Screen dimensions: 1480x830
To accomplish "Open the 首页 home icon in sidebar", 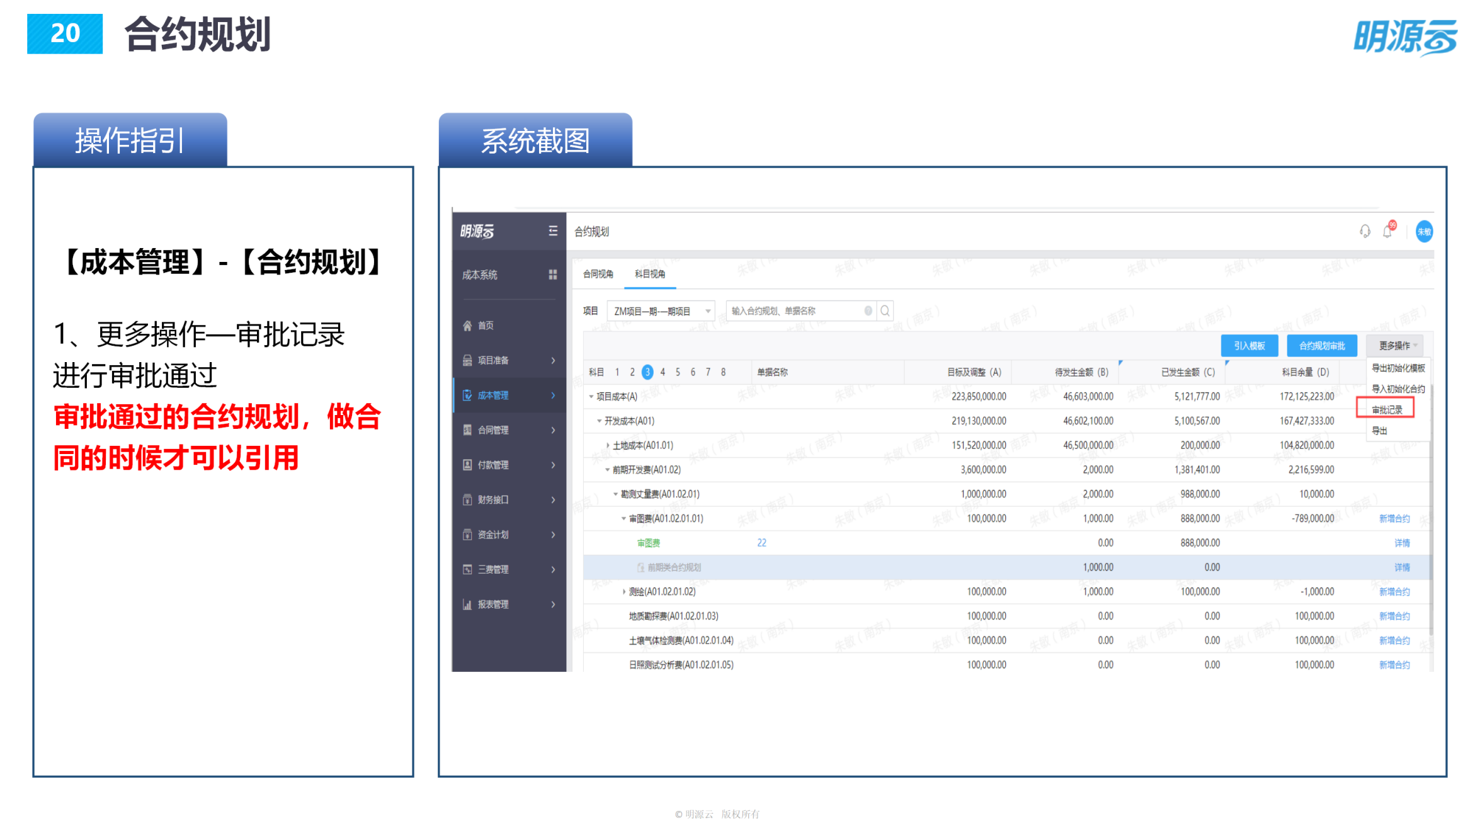I will (466, 326).
